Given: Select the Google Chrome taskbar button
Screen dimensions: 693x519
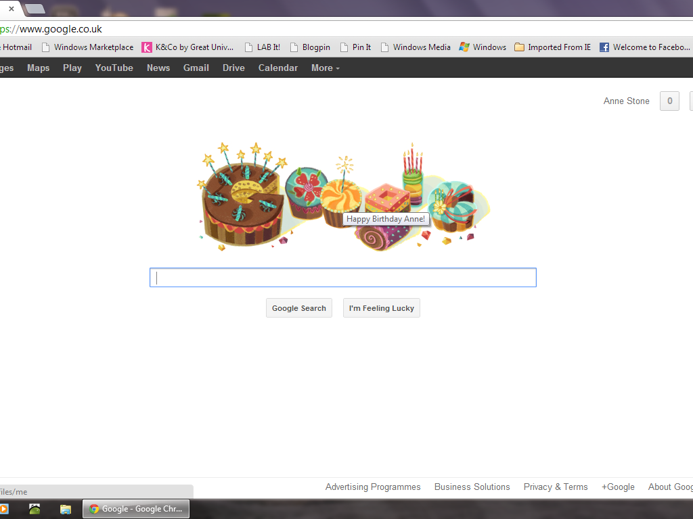Looking at the screenshot, I should click(136, 509).
